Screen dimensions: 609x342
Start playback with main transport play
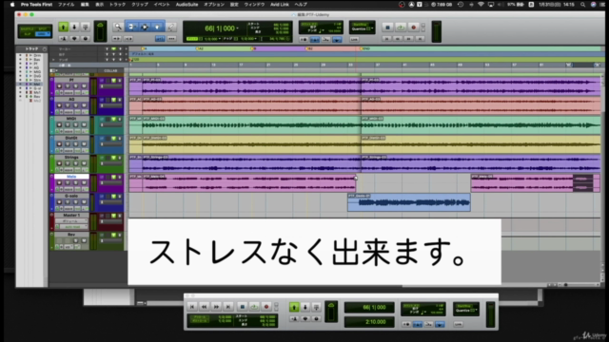(x=401, y=28)
